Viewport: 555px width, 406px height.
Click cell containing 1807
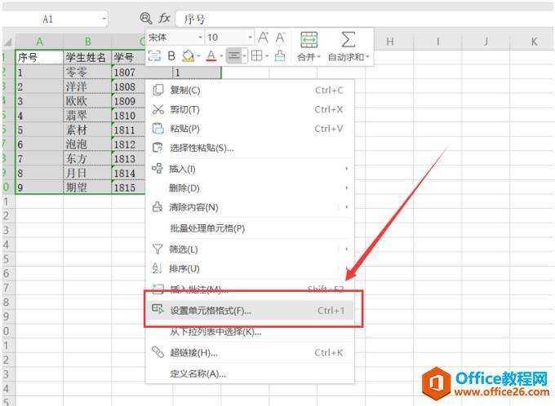[x=142, y=72]
